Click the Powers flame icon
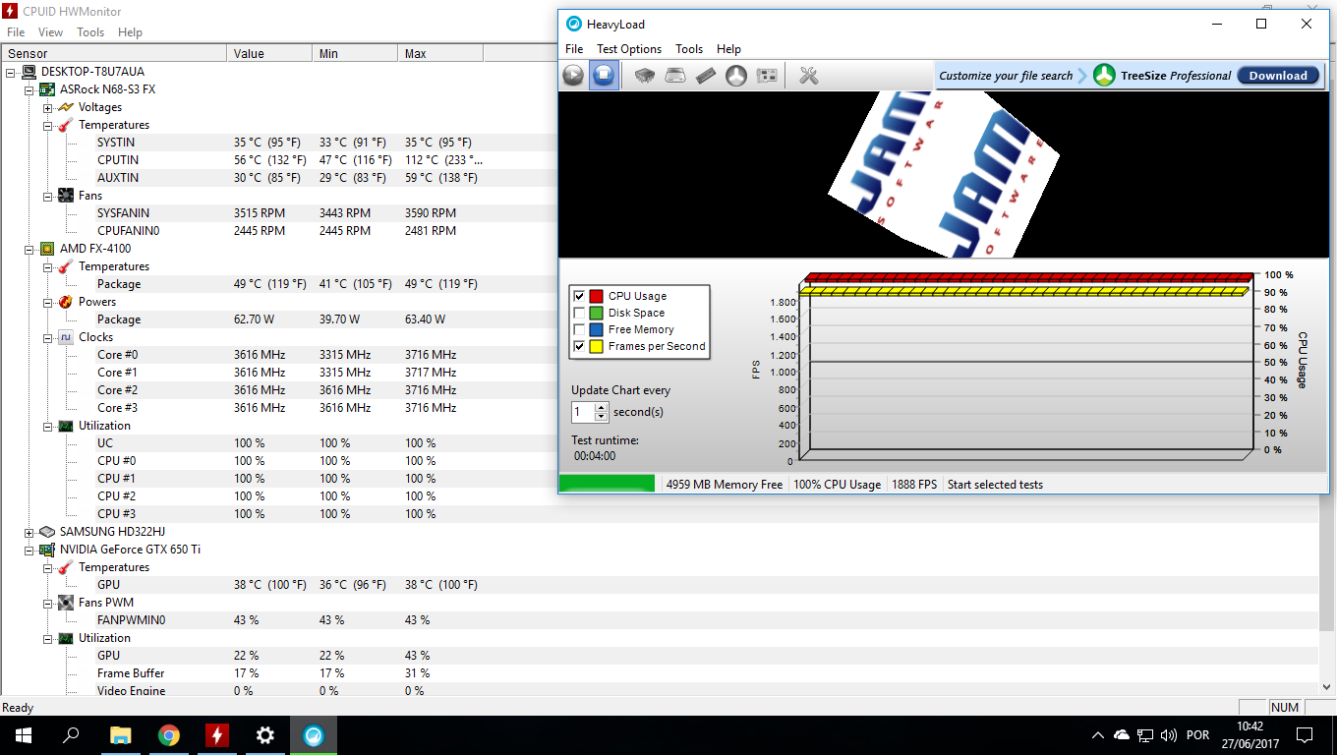The height and width of the screenshot is (755, 1337). tap(66, 302)
